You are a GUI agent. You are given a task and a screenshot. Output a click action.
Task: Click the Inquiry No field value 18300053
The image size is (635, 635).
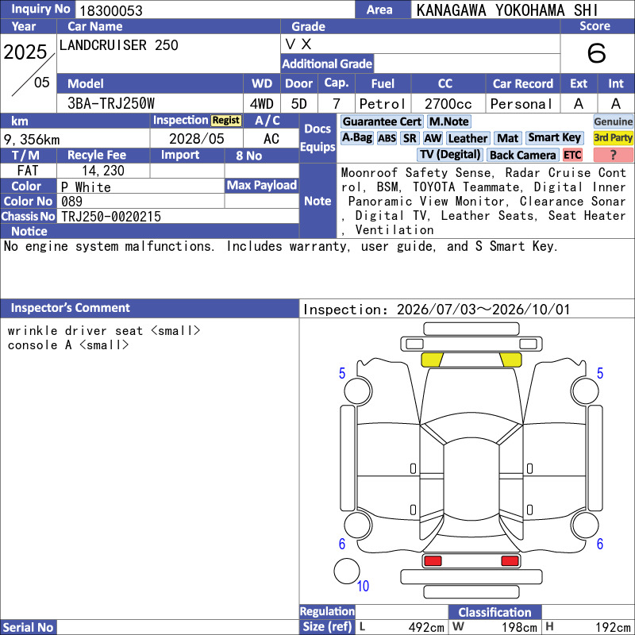214,10
